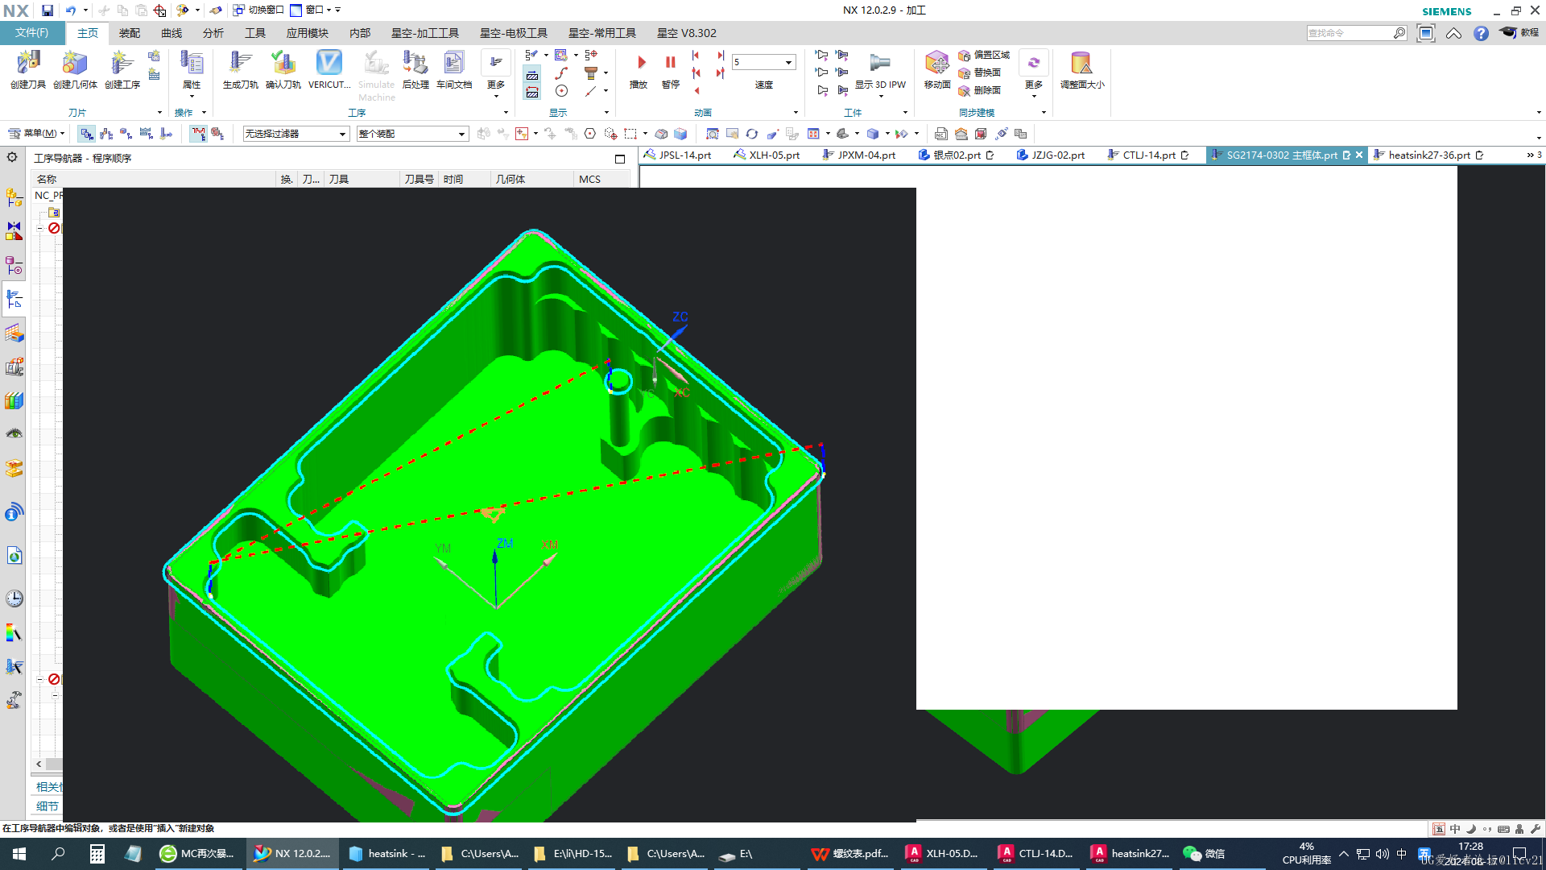The height and width of the screenshot is (870, 1546).
Task: Click the Pause (暂停) animation button
Action: coord(671,69)
